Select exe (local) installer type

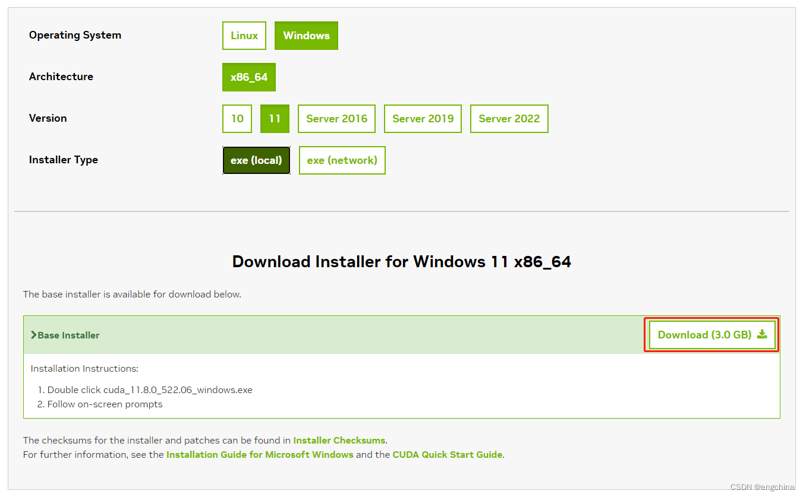coord(256,160)
